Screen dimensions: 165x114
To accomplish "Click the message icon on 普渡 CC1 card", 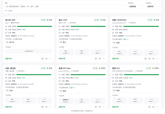I will tap(153, 107).
